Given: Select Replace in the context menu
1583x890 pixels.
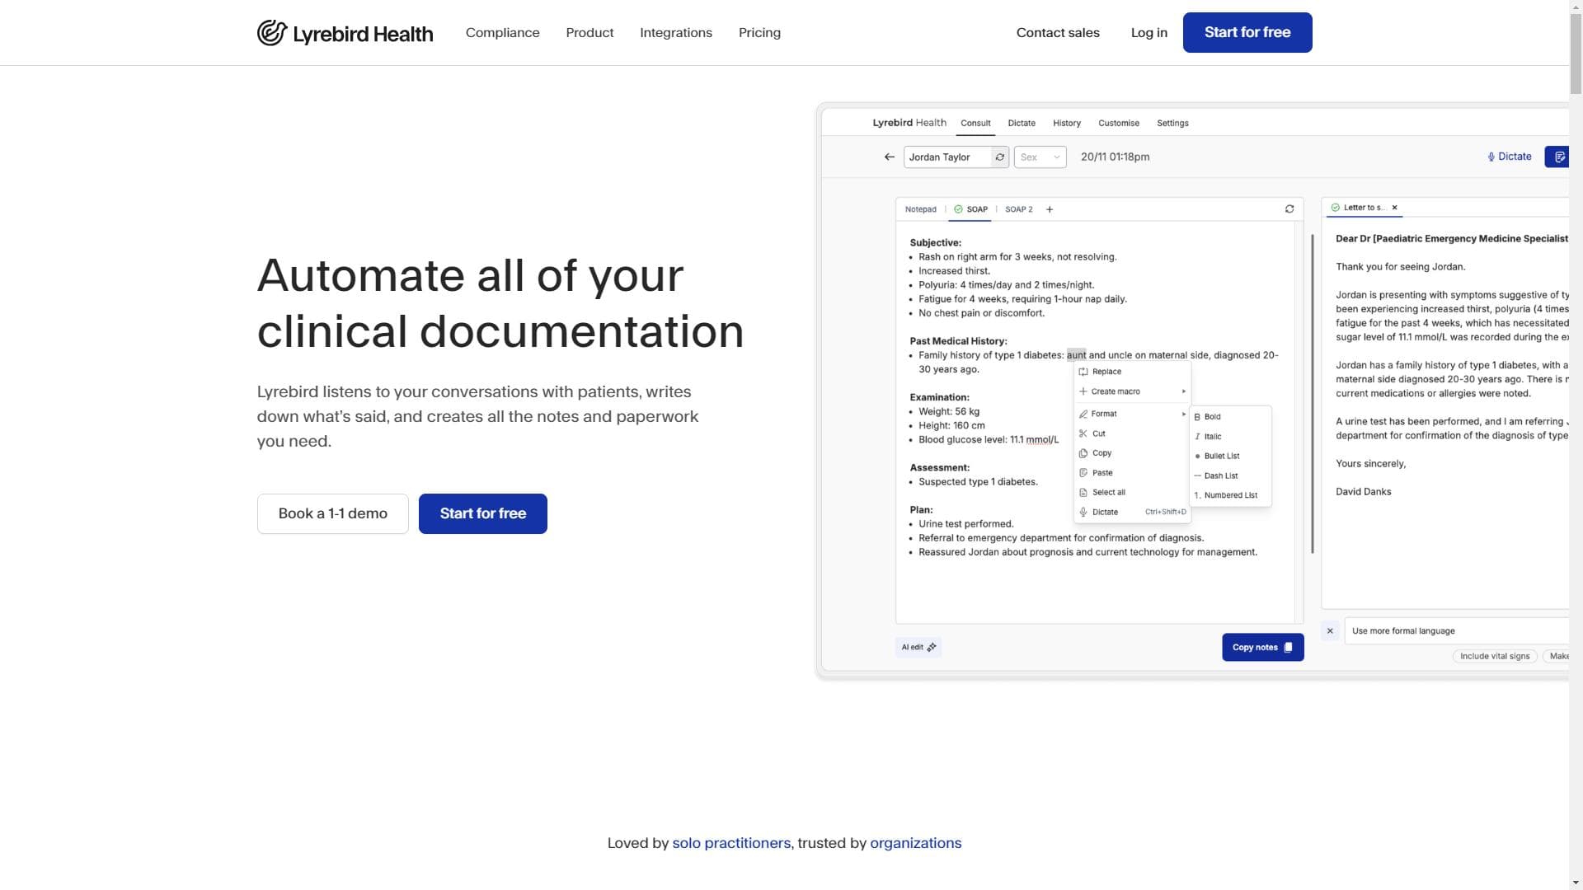Looking at the screenshot, I should (1106, 372).
